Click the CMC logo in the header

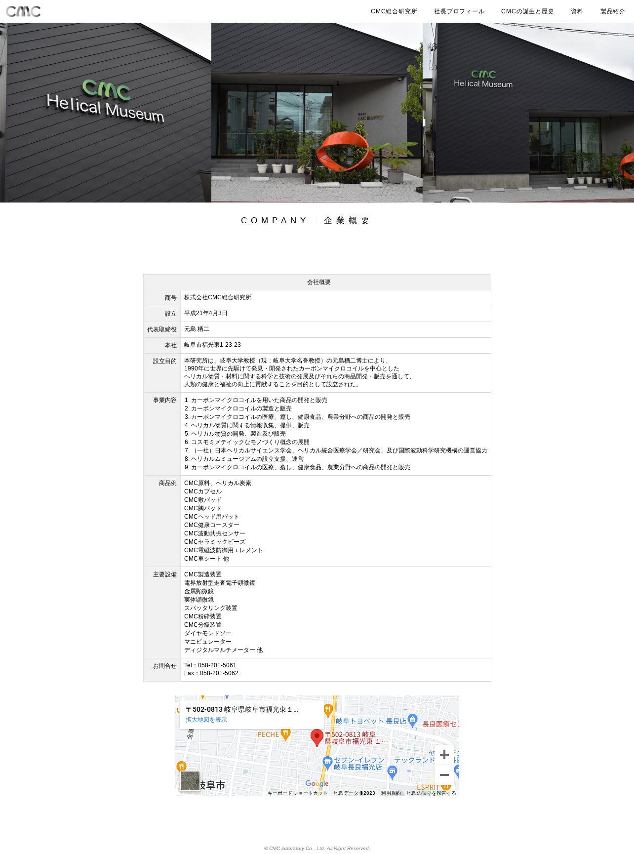(23, 11)
